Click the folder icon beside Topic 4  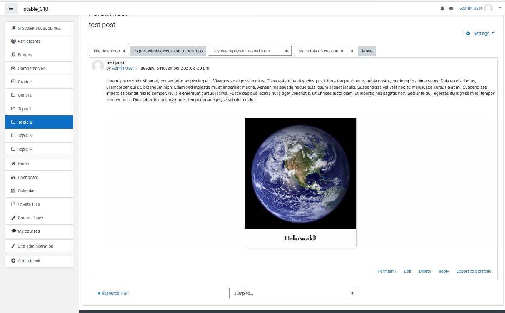13,149
